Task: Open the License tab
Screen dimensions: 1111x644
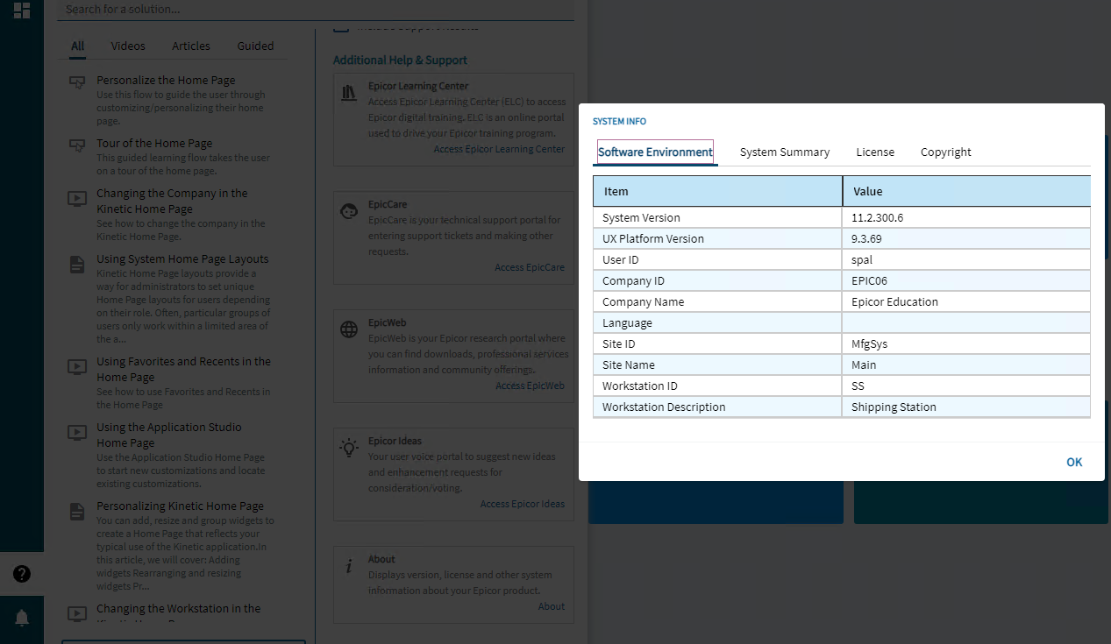Action: point(875,152)
